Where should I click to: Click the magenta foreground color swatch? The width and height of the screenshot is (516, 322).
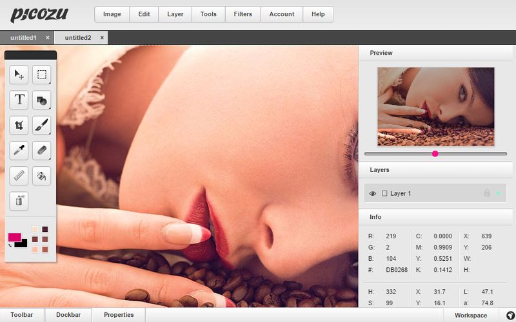[x=14, y=237]
